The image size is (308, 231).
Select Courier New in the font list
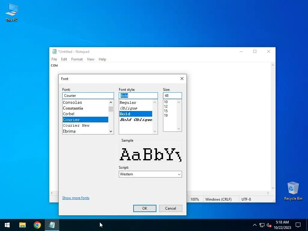(x=85, y=125)
